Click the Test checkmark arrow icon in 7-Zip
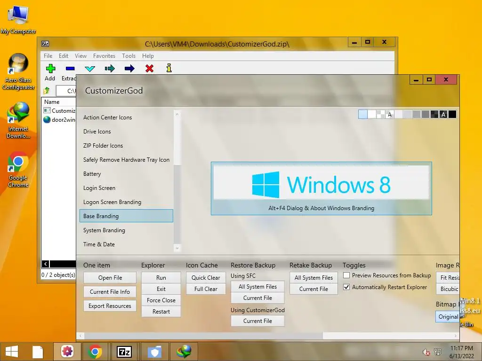482x361 pixels. pos(90,69)
